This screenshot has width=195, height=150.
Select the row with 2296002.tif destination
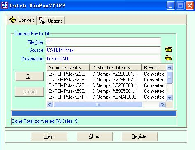106,80
